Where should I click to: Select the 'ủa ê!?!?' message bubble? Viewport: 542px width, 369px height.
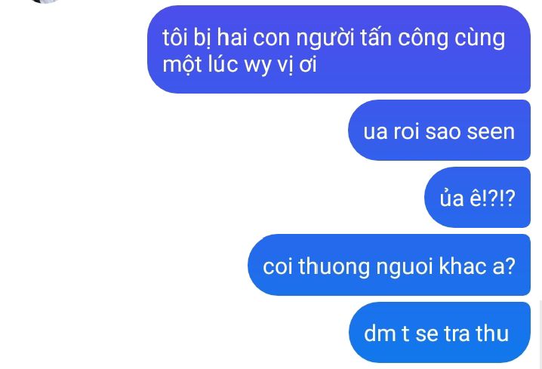tap(477, 197)
